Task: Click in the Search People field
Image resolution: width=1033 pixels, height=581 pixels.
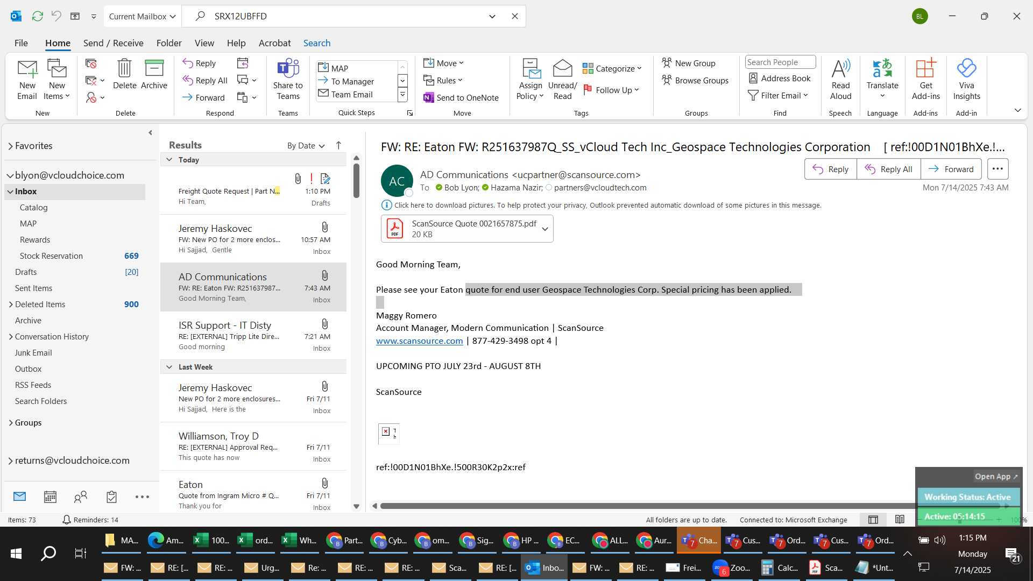Action: [x=780, y=62]
